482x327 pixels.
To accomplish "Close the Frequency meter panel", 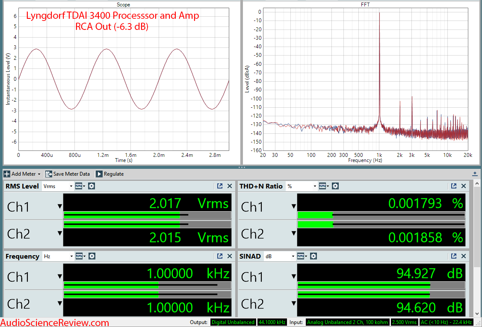I will coord(230,256).
